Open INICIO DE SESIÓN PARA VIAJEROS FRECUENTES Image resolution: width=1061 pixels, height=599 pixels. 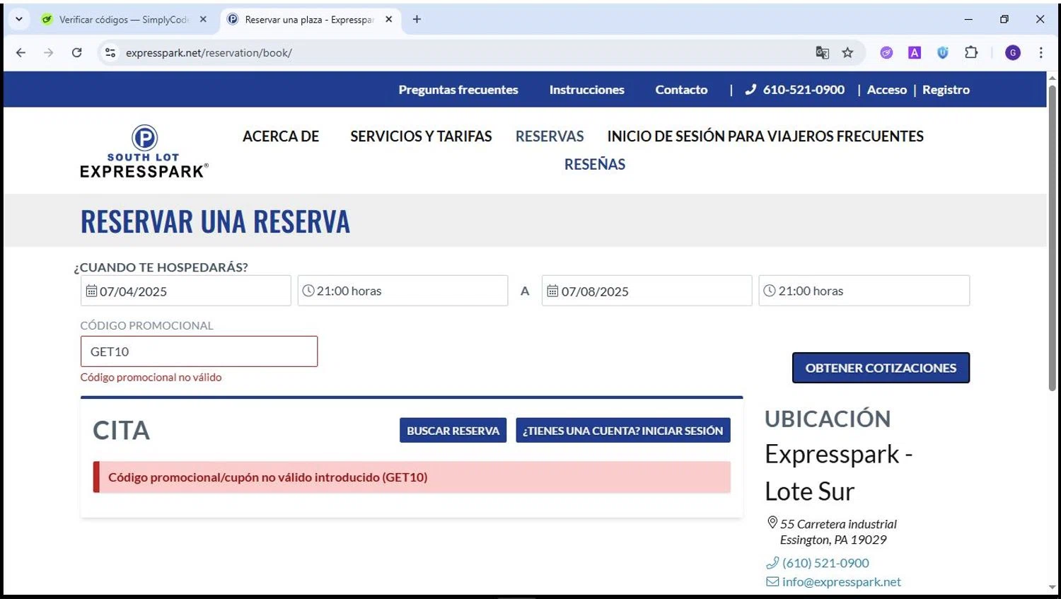765,136
